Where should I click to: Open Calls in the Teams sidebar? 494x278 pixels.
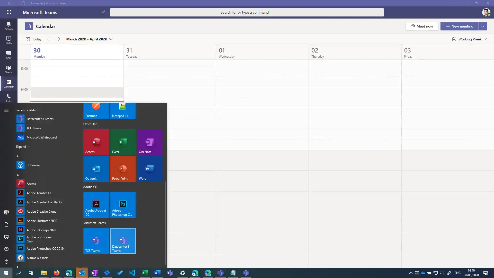tap(9, 98)
